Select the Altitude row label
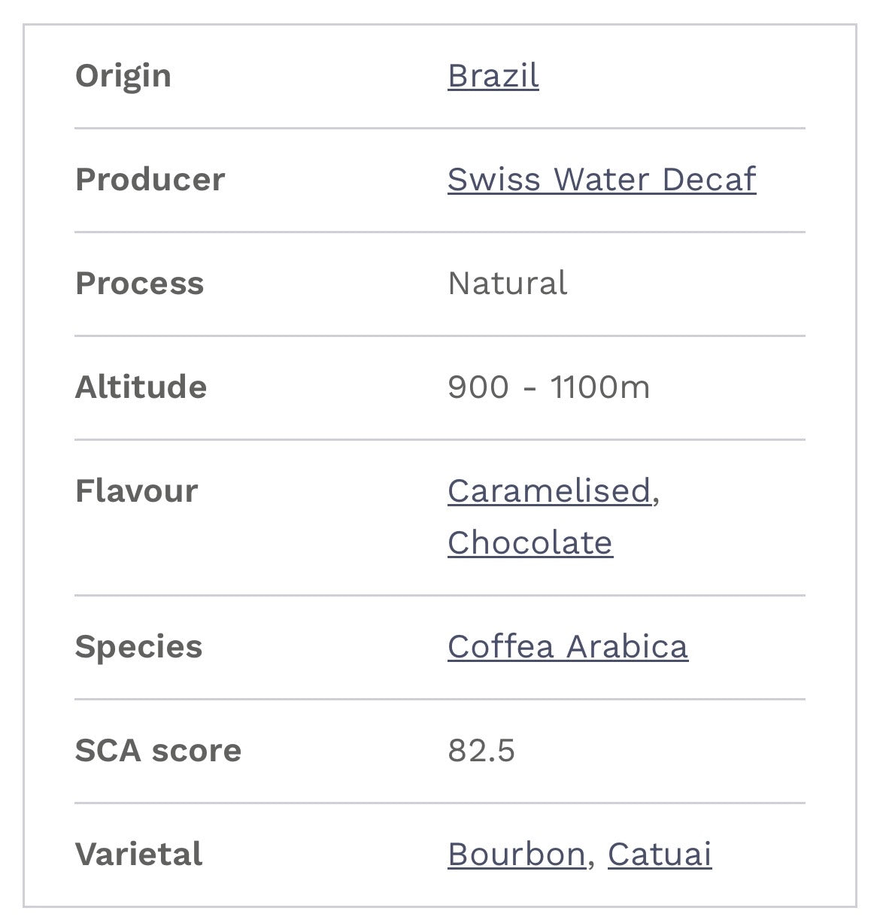This screenshot has height=917, width=880. click(x=141, y=387)
